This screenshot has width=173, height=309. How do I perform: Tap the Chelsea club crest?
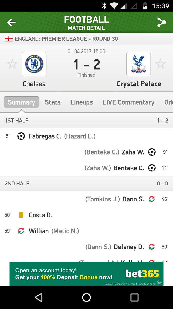click(34, 64)
